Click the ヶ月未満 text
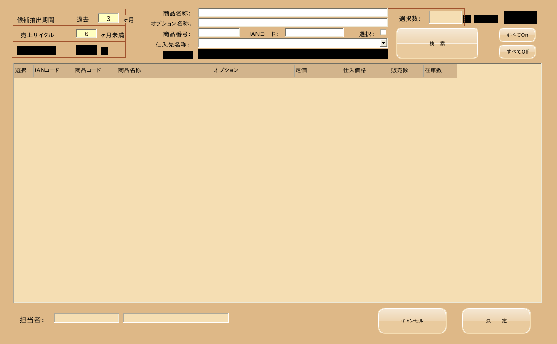The height and width of the screenshot is (344, 557). [x=112, y=35]
